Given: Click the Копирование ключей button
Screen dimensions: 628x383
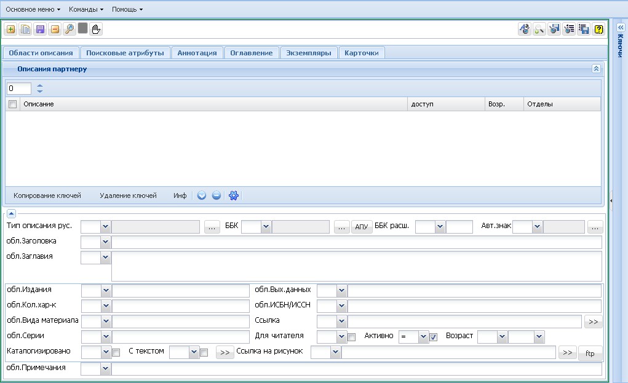Looking at the screenshot, I should 47,195.
